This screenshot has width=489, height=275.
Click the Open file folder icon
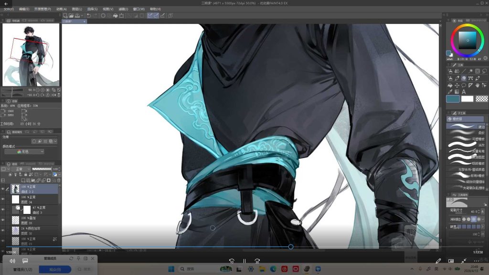[71, 15]
